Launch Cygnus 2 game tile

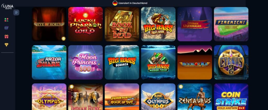pos(231,62)
